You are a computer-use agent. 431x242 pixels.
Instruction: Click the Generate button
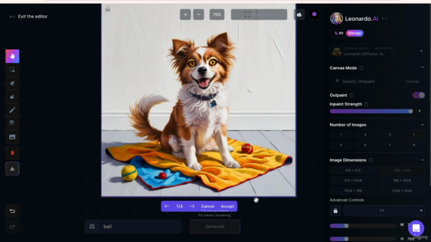click(x=215, y=227)
